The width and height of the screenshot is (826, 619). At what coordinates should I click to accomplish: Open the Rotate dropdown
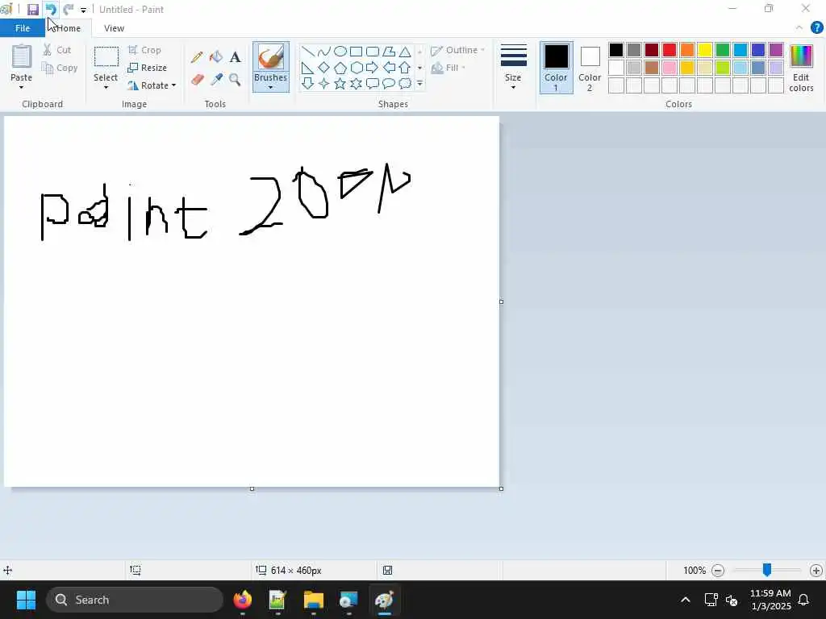(x=152, y=85)
